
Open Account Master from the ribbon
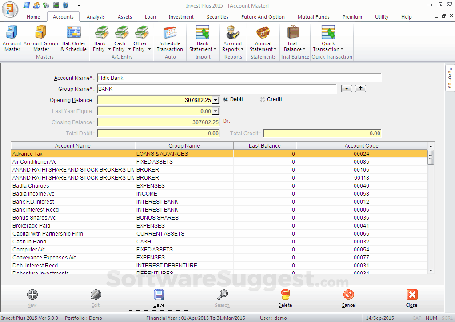coord(12,39)
